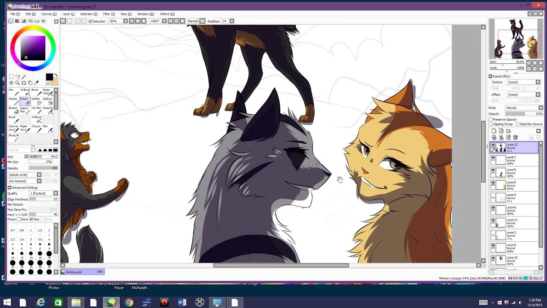This screenshot has width=547, height=308.
Task: Hide Layer12 with its eye icon
Action: point(493,145)
